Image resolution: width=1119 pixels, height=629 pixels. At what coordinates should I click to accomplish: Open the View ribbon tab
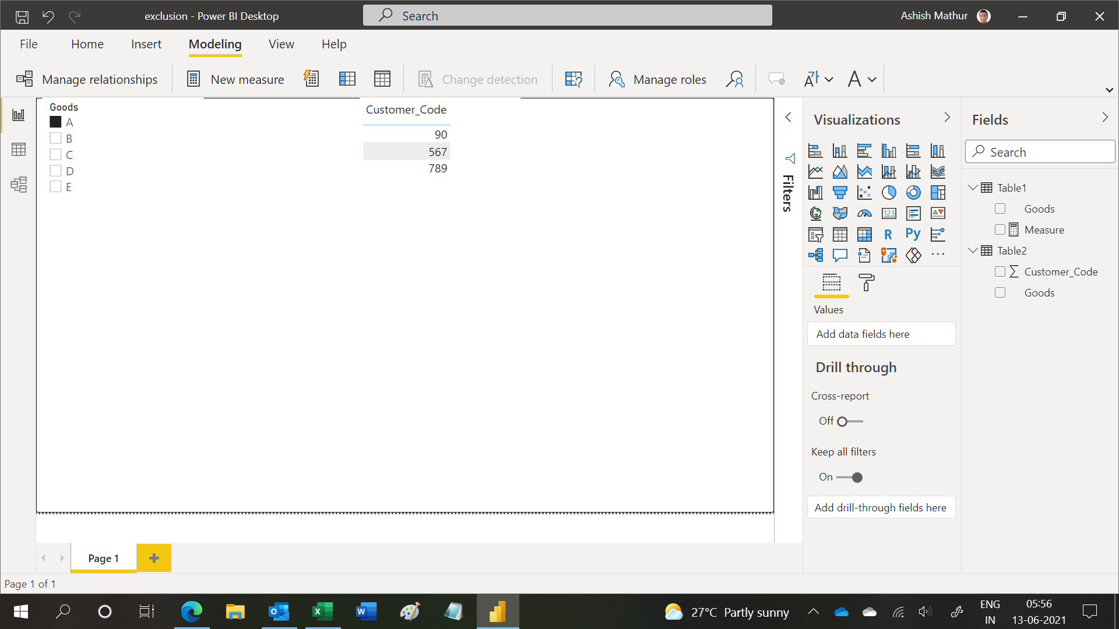[281, 44]
